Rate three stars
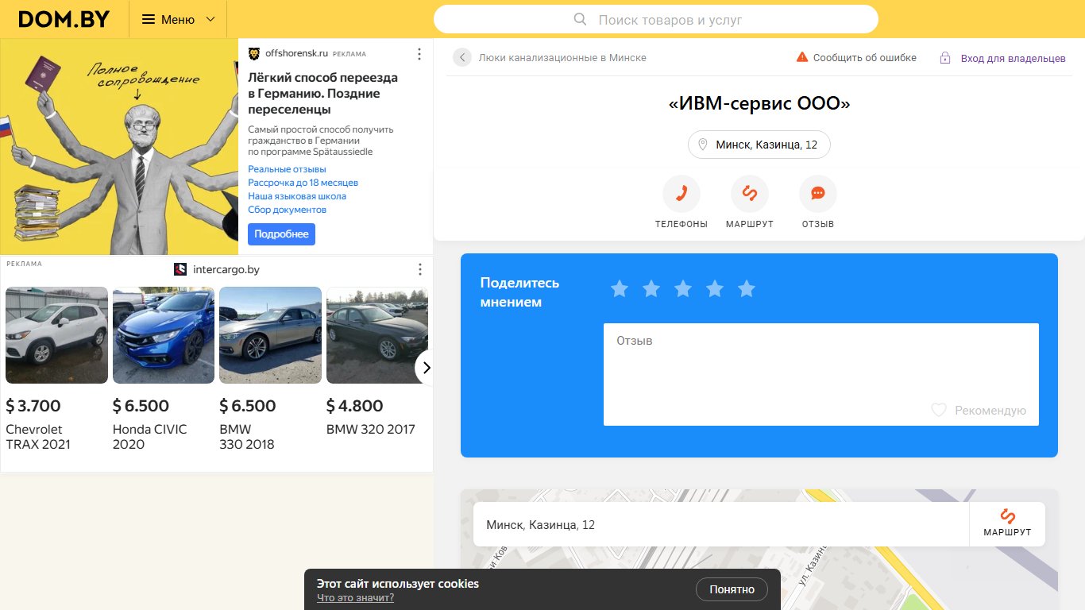The image size is (1085, 610). point(683,289)
